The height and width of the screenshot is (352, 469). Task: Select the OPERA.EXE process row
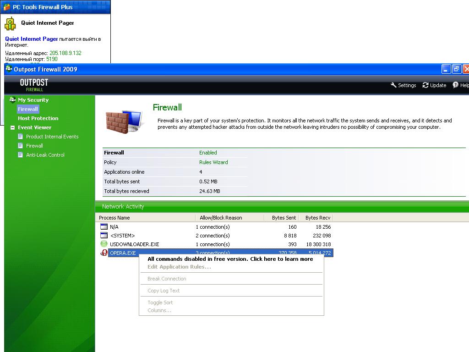(216, 253)
